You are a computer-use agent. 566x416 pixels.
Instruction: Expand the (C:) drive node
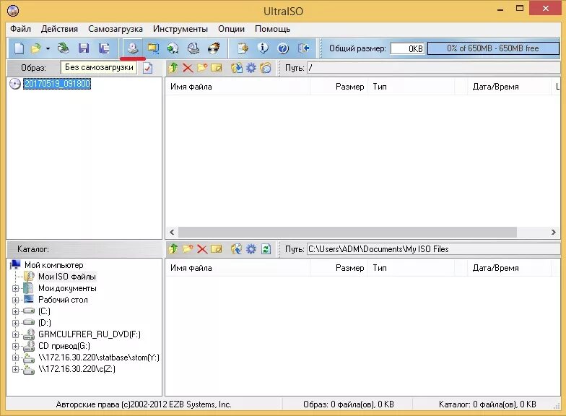point(15,312)
